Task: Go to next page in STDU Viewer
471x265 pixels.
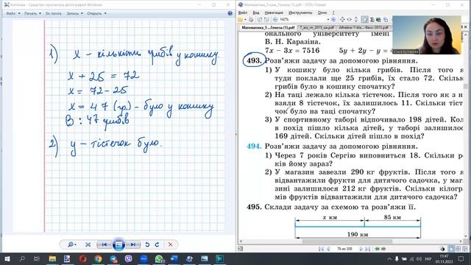Action: click(361, 249)
